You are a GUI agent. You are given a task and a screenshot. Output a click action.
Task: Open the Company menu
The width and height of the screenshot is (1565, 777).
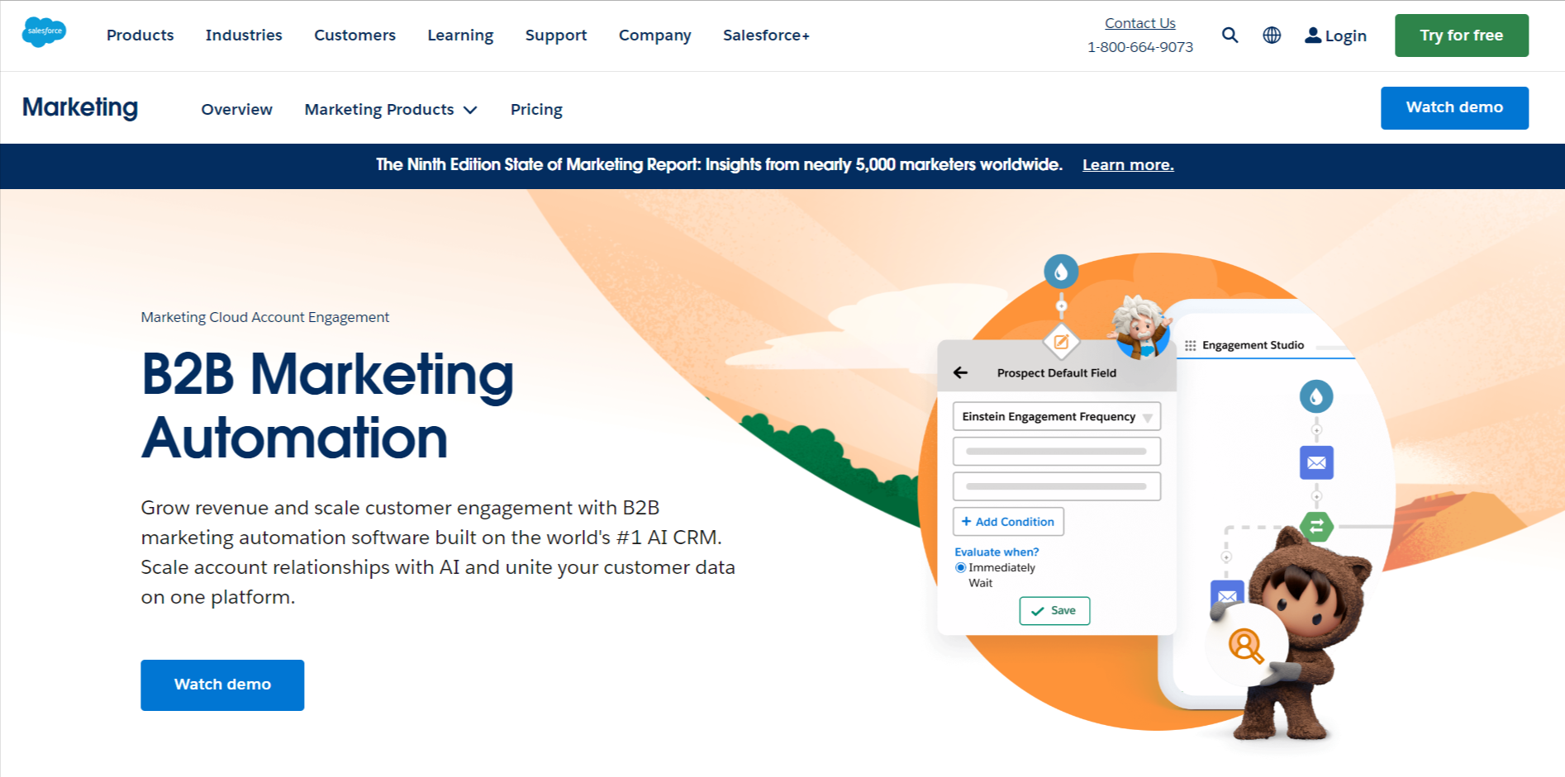[654, 35]
